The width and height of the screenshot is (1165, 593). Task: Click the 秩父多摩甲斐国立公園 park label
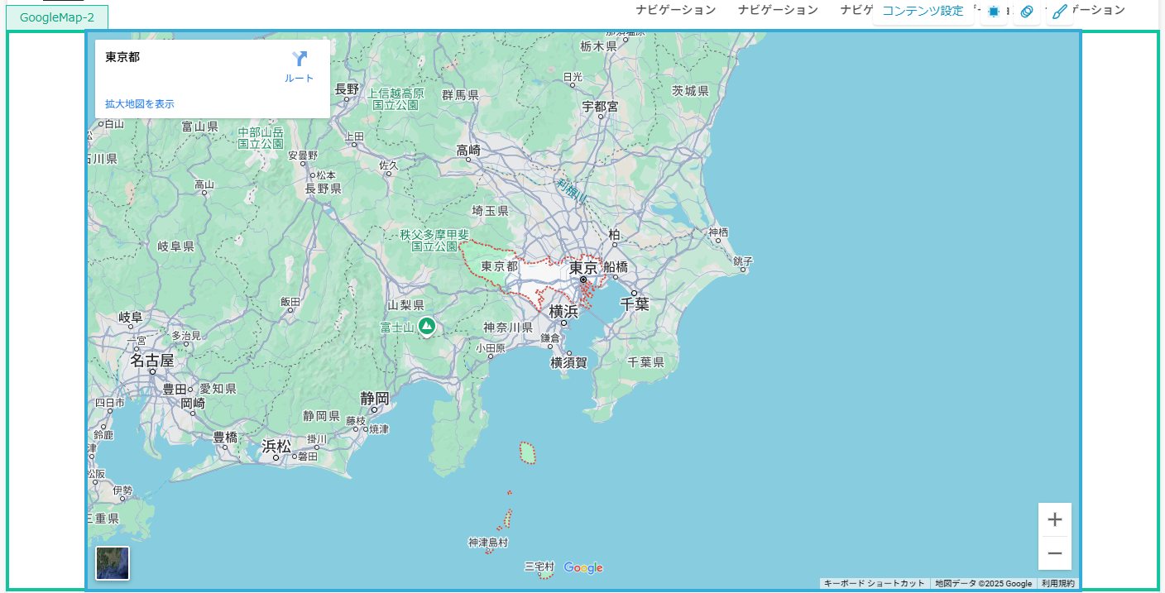coord(434,241)
